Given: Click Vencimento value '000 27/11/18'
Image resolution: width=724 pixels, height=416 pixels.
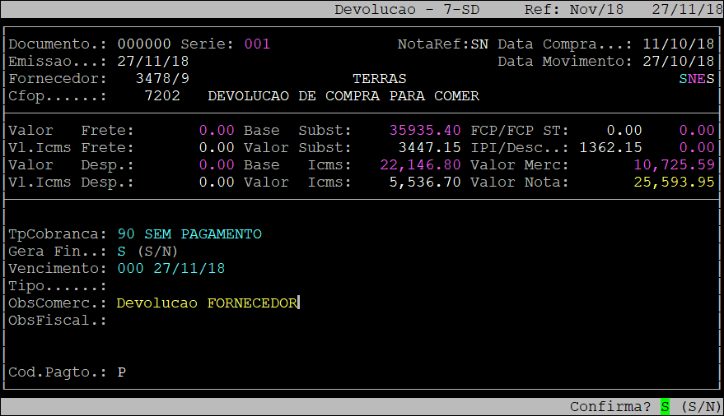Looking at the screenshot, I should (x=171, y=269).
